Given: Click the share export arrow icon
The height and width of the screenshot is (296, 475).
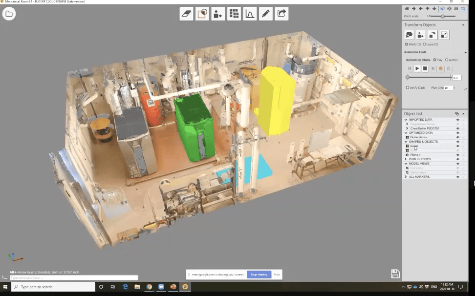Looking at the screenshot, I should [281, 14].
